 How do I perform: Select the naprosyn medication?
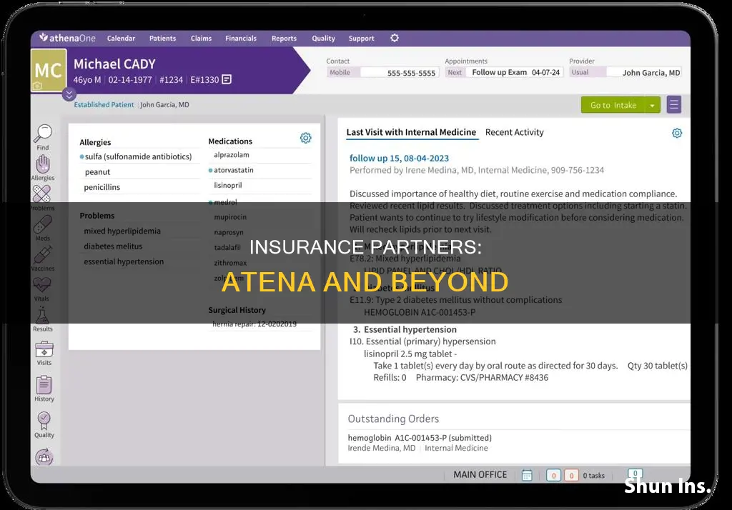229,232
